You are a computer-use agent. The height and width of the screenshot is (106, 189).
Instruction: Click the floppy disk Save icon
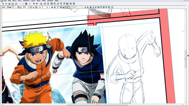(12, 4)
